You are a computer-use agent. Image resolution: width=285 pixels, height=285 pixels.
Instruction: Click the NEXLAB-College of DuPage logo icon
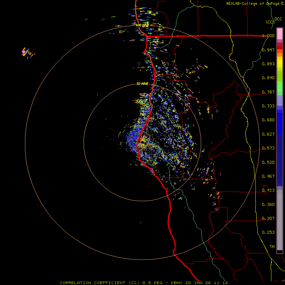[x=282, y=3]
